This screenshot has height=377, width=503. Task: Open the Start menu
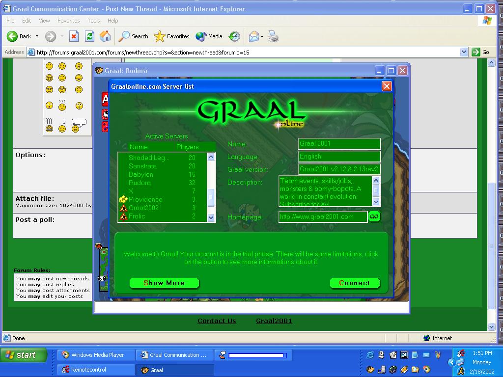coord(24,355)
